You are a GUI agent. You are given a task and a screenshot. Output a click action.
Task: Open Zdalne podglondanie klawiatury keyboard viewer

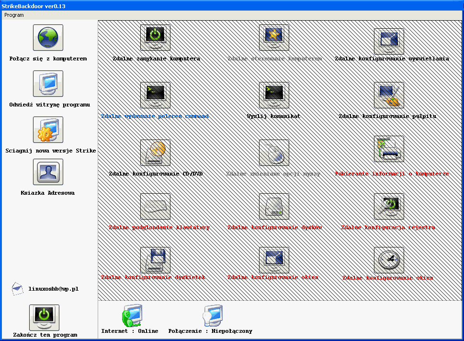coord(155,206)
